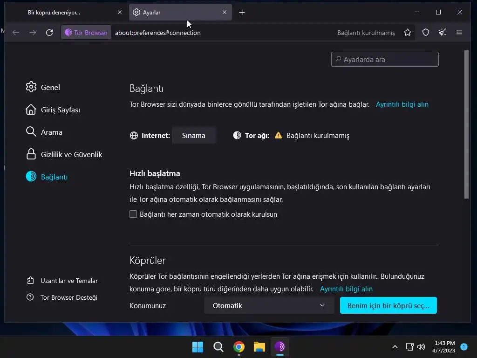Click the Tor Browser identity badge

point(86,33)
